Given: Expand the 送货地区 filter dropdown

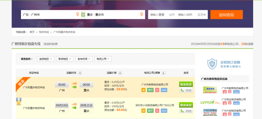Looking at the screenshot, I should click(x=46, y=59).
